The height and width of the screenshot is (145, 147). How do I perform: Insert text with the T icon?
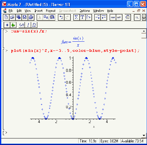[83, 17]
